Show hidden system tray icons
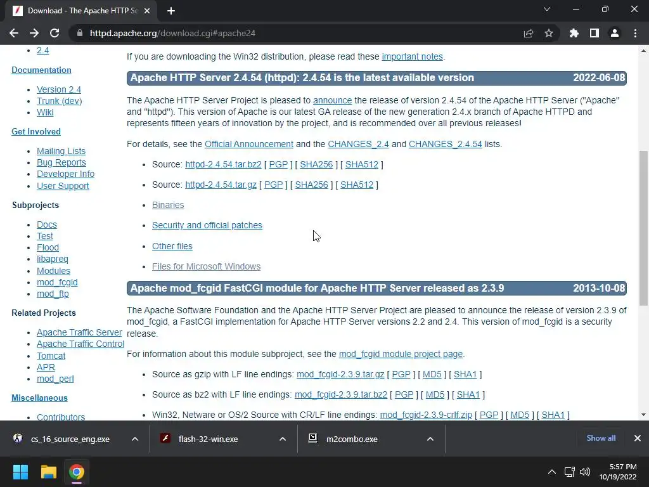 [x=552, y=472]
